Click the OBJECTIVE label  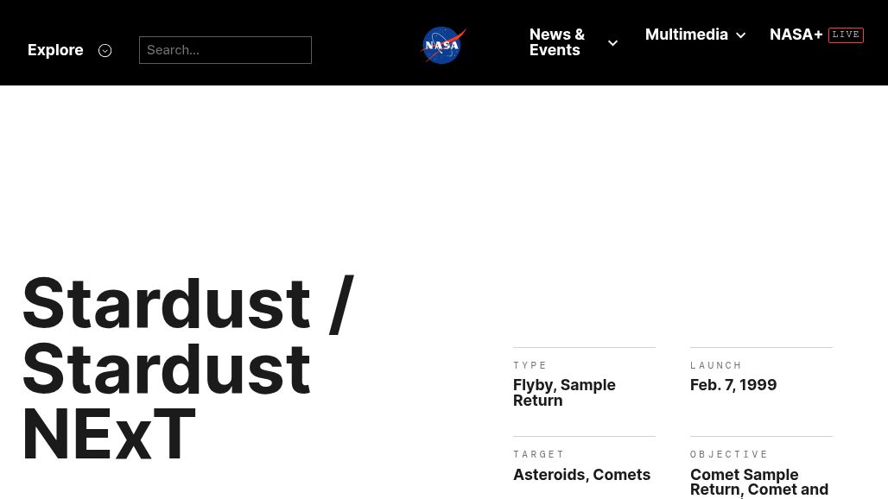(x=729, y=454)
